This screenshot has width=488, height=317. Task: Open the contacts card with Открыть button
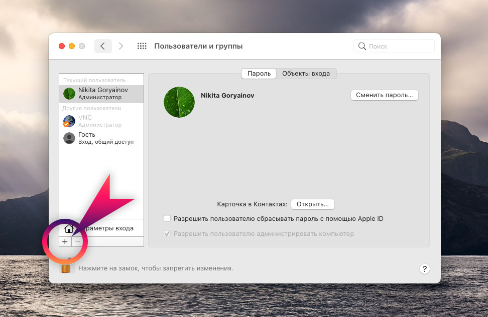pos(312,204)
